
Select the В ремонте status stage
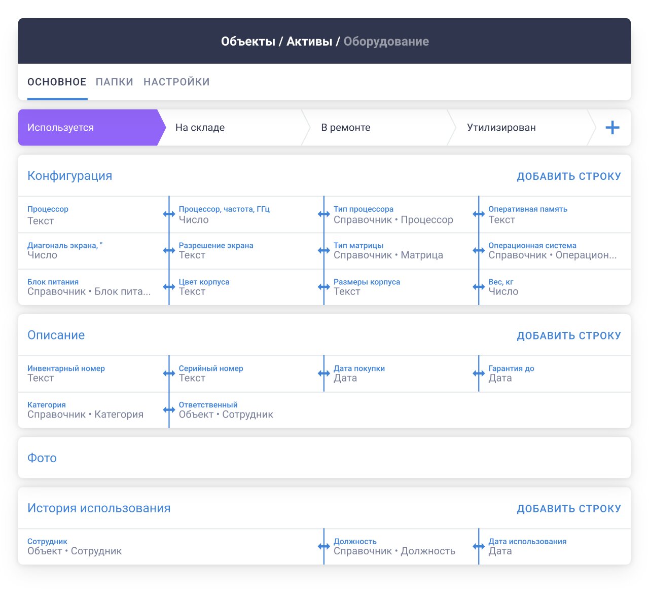click(x=346, y=128)
